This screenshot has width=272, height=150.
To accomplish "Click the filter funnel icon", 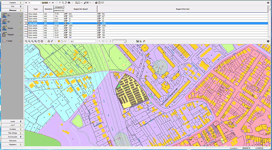I will 60,3.
